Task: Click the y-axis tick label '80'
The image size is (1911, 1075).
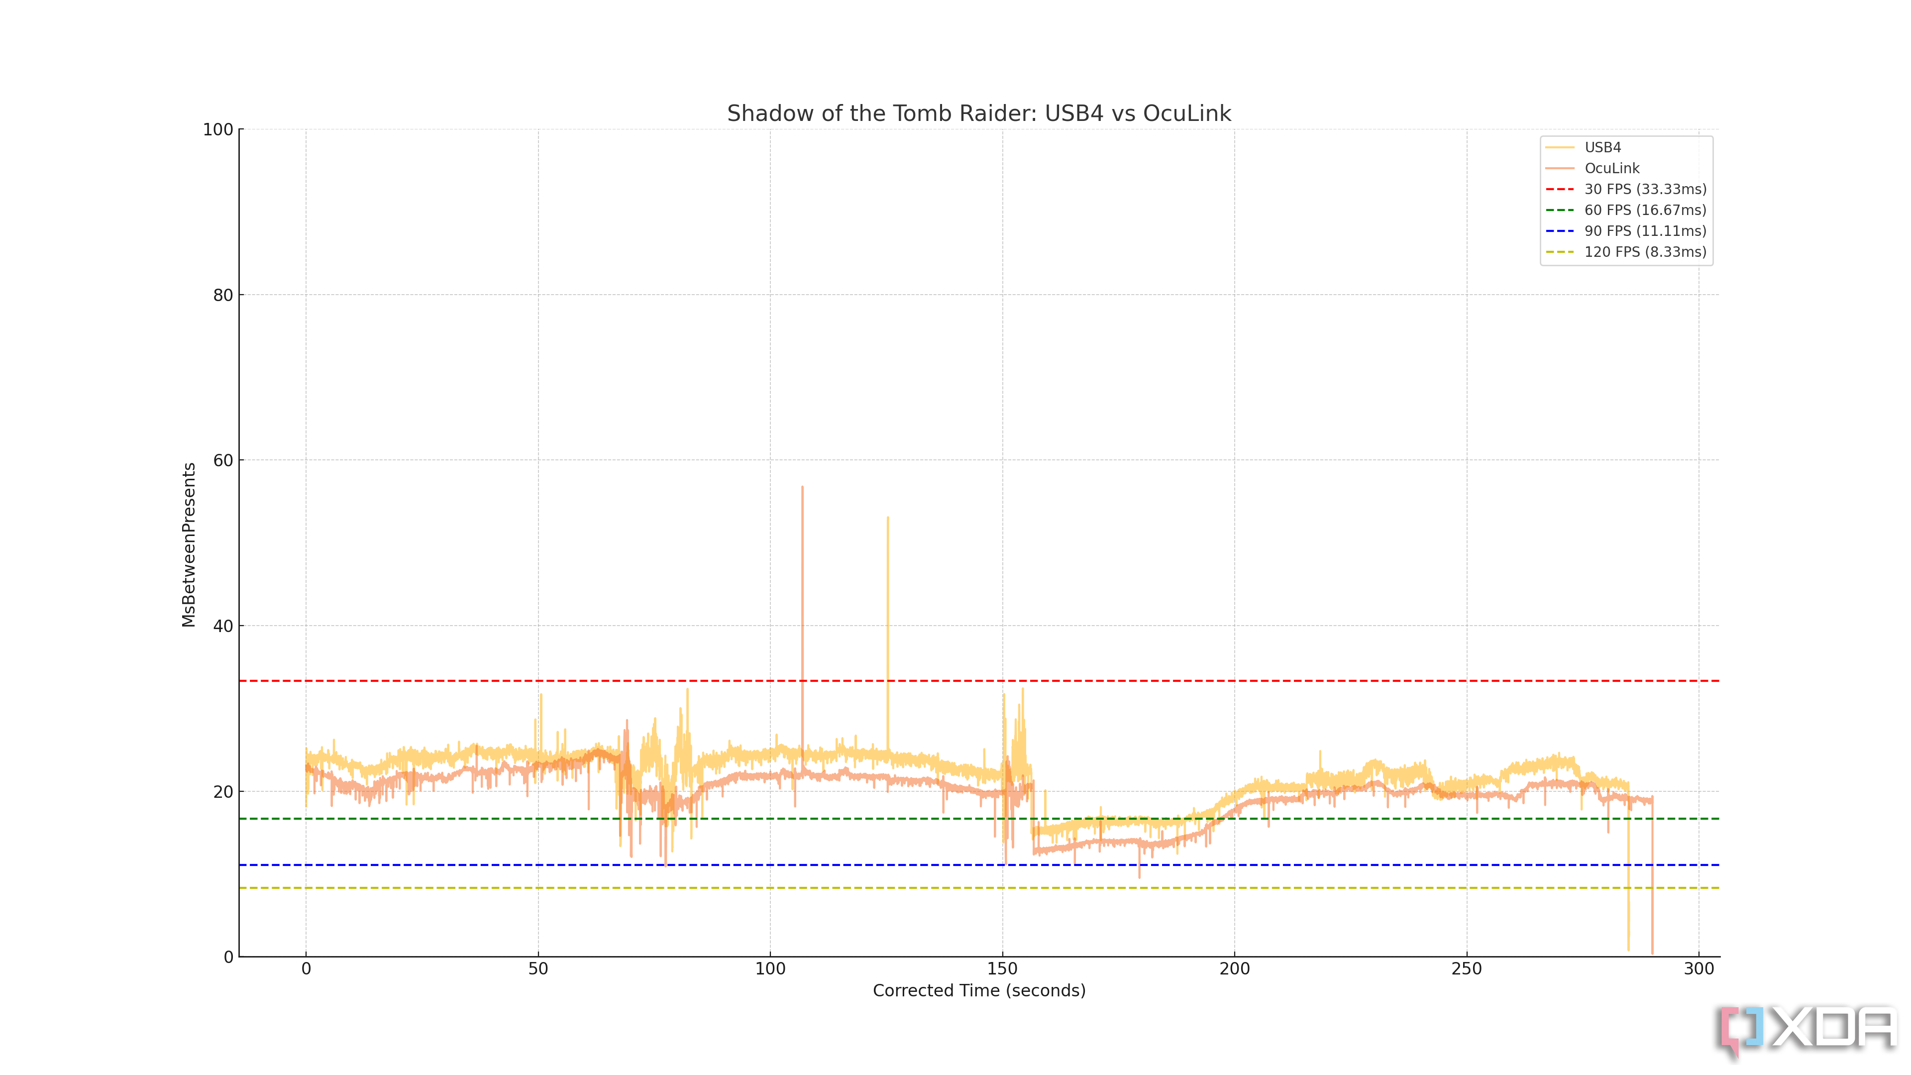Action: click(222, 295)
